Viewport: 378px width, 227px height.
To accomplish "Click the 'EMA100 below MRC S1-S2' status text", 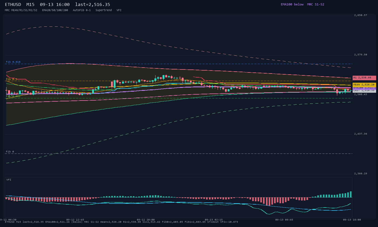I will pyautogui.click(x=302, y=4).
